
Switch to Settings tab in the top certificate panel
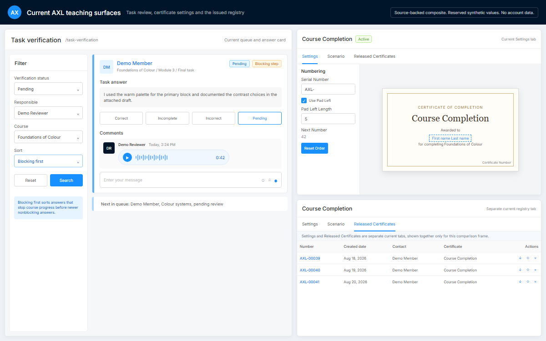[x=310, y=56]
